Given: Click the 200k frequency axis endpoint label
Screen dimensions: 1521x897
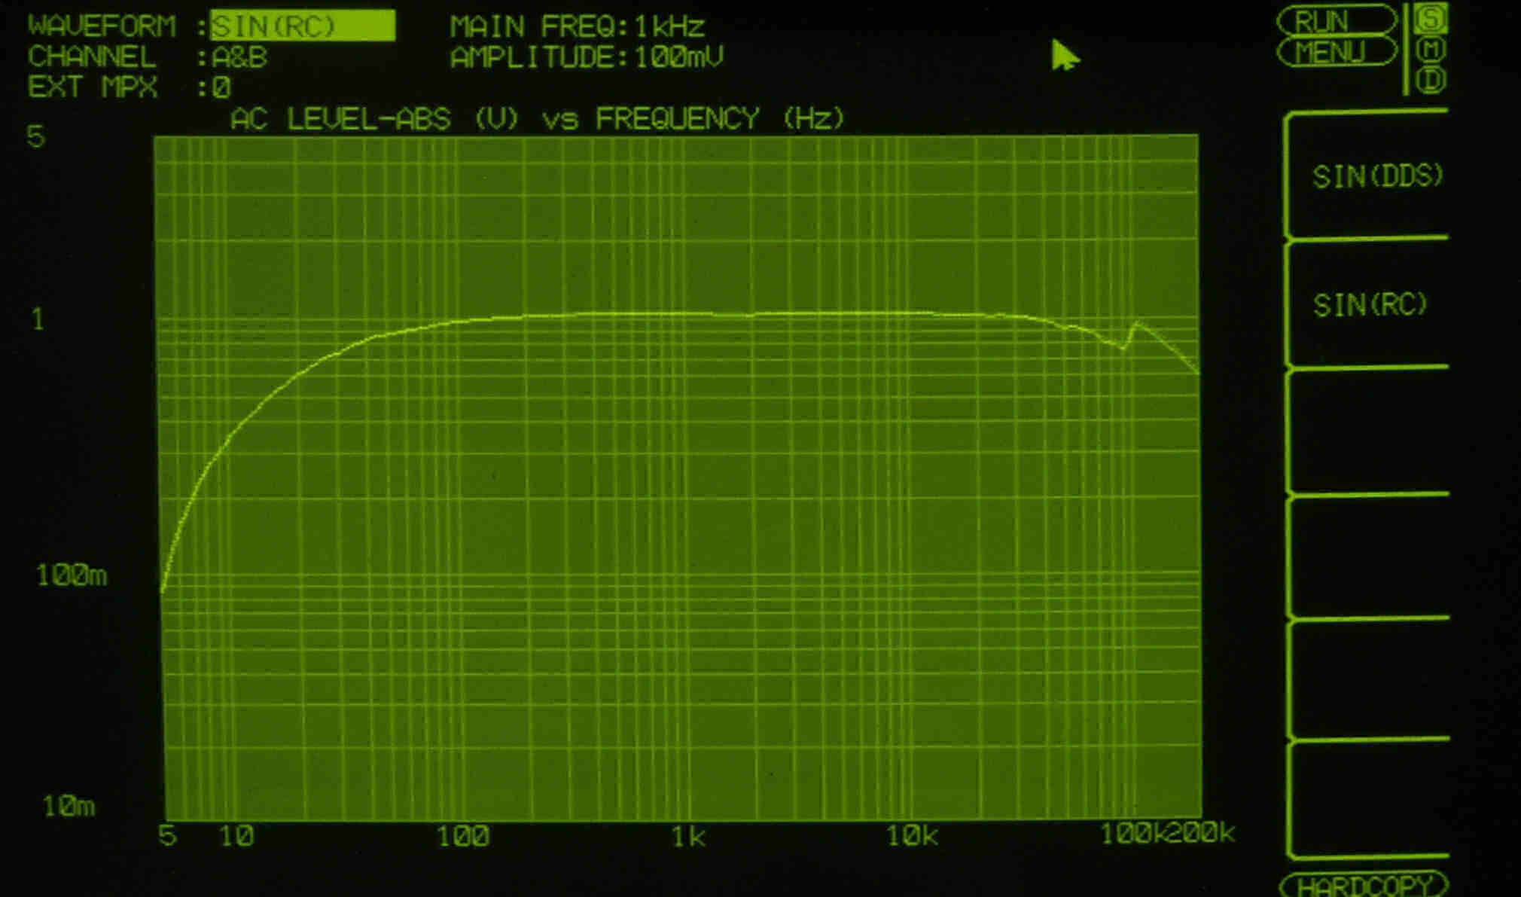Looking at the screenshot, I should click(x=1202, y=832).
